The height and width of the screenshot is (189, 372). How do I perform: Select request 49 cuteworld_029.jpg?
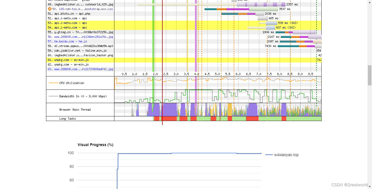[80, 4]
